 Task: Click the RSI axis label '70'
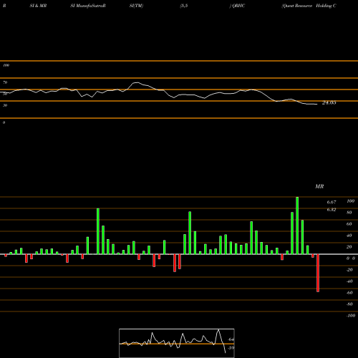click(5, 82)
